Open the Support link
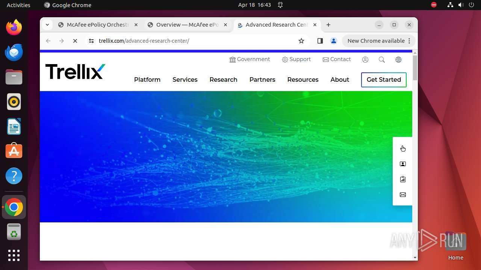481x270 pixels. 296,59
